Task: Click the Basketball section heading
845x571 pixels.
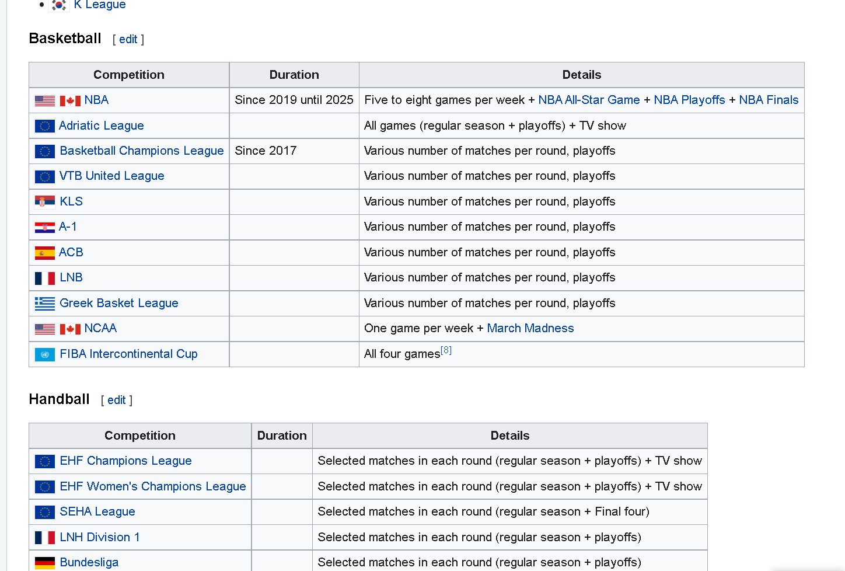Action: point(65,39)
